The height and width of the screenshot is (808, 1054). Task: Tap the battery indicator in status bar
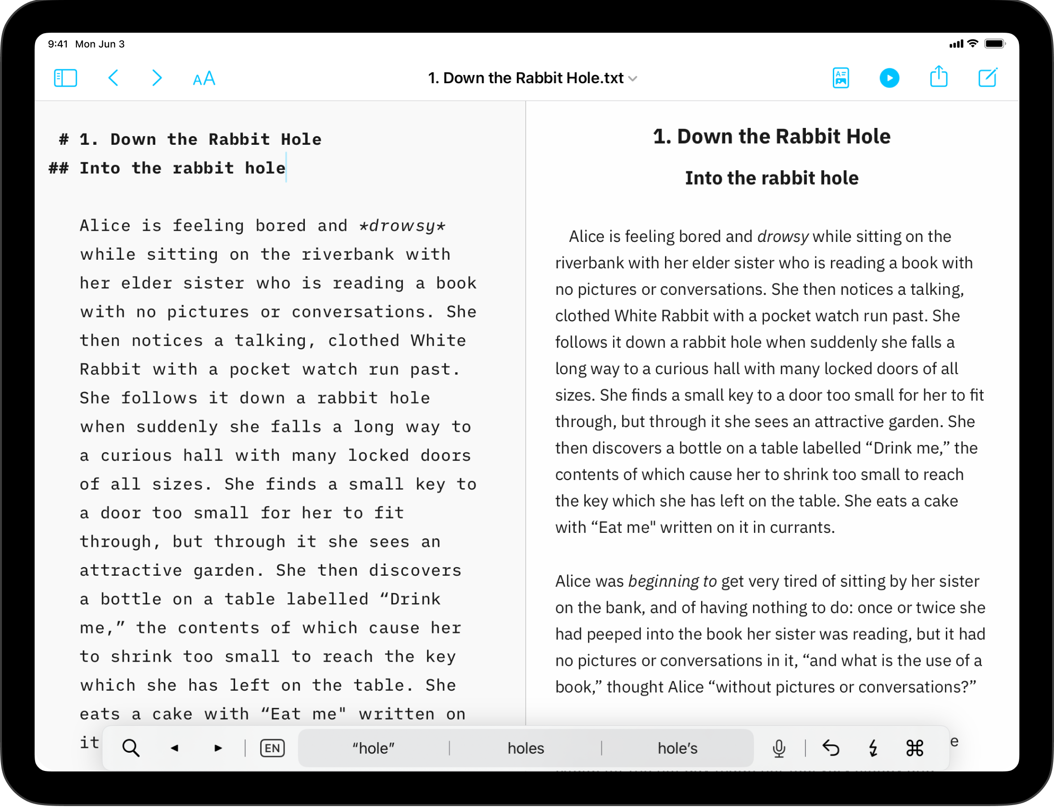pyautogui.click(x=995, y=44)
